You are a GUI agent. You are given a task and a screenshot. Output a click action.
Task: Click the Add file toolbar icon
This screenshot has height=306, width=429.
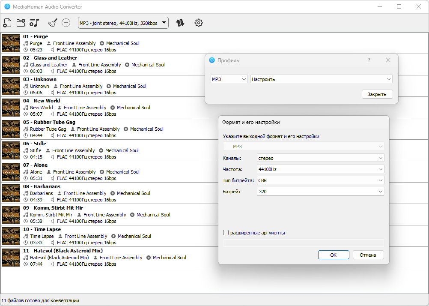(x=7, y=23)
